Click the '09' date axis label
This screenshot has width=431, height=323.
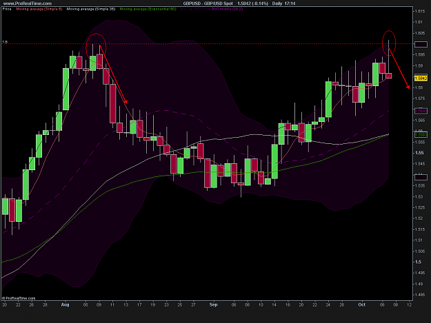point(99,304)
